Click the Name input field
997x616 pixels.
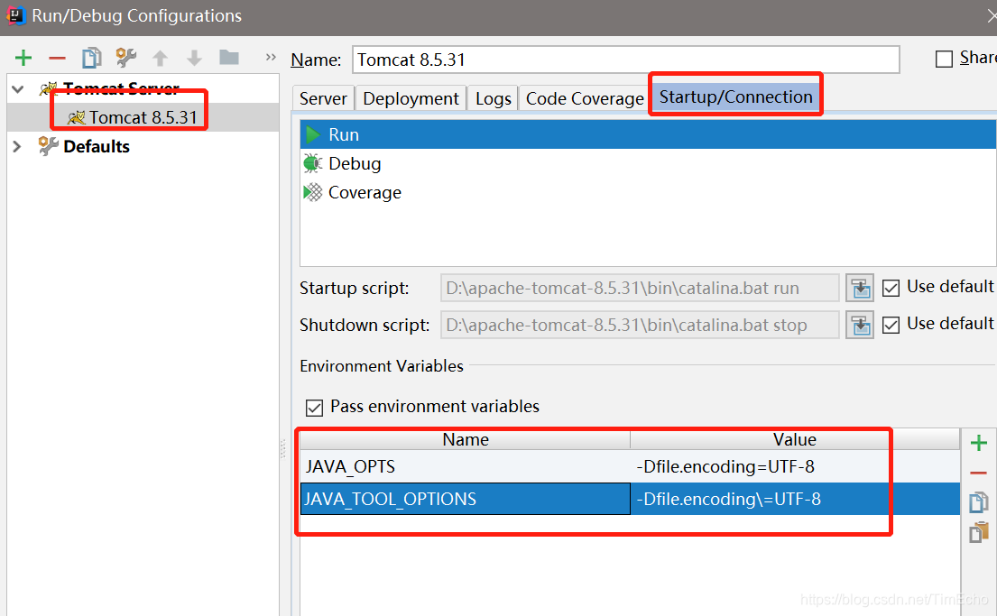(x=625, y=60)
